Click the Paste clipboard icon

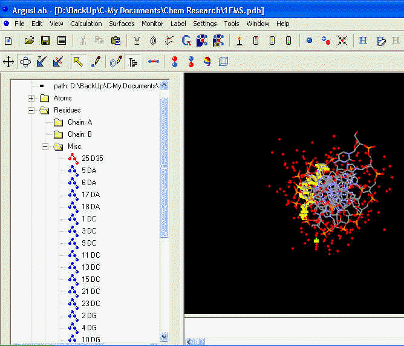tap(116, 41)
